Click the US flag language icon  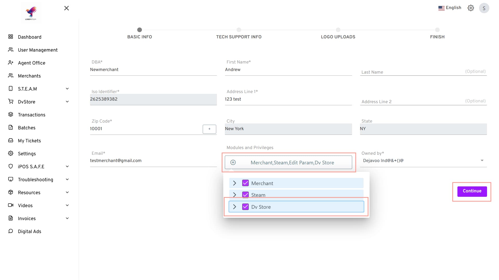pos(441,8)
